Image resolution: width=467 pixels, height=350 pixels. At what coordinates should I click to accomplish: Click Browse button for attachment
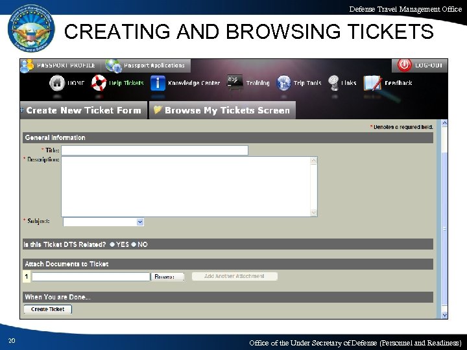coord(167,277)
